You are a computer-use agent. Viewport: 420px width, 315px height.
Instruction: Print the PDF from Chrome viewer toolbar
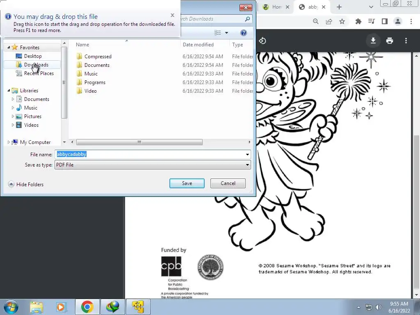tap(390, 41)
